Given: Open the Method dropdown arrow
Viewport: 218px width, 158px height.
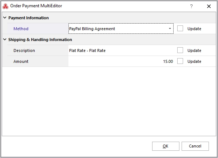Looking at the screenshot, I should click(170, 29).
